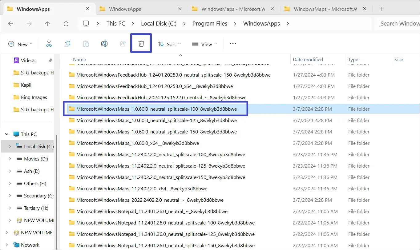This screenshot has height=250, width=420.
Task: Click the Paste icon
Action: [x=86, y=44]
